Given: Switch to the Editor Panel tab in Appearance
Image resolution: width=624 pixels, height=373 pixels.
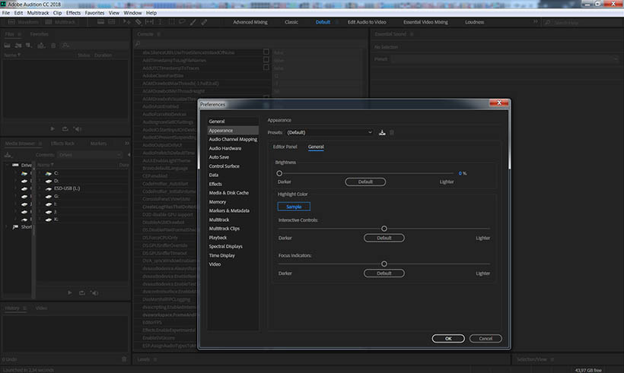Looking at the screenshot, I should click(x=285, y=147).
